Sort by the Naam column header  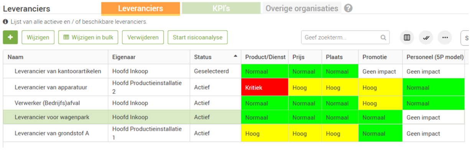16,57
